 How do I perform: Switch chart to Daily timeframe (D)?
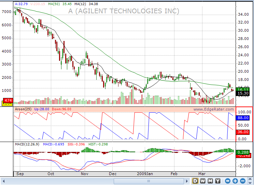(x=195, y=181)
